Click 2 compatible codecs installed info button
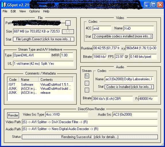The width and height of the screenshot is (165, 147). coord(122,36)
